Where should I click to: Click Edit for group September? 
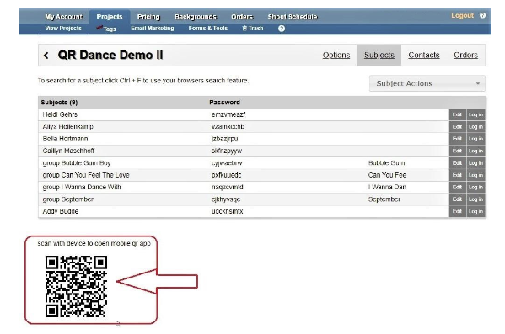coord(457,199)
